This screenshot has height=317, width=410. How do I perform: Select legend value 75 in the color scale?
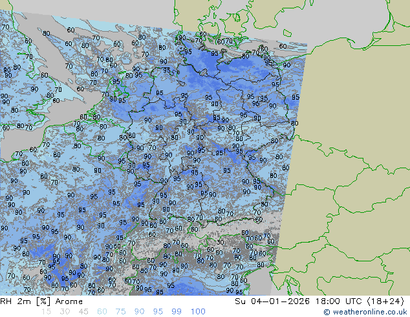(120, 312)
